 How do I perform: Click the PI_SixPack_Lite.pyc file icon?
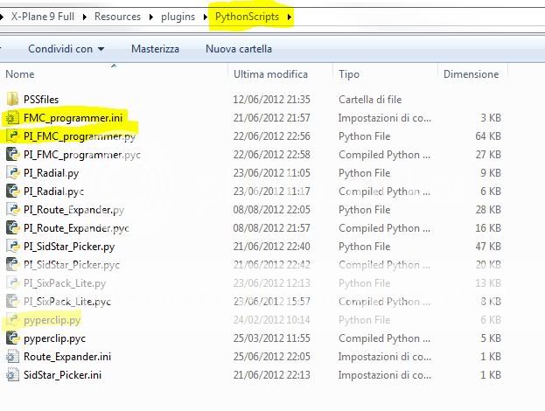[x=12, y=301]
